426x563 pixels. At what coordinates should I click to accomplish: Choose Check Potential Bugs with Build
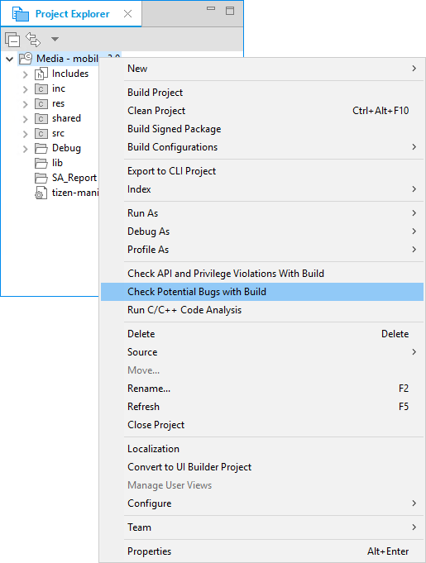coord(262,292)
